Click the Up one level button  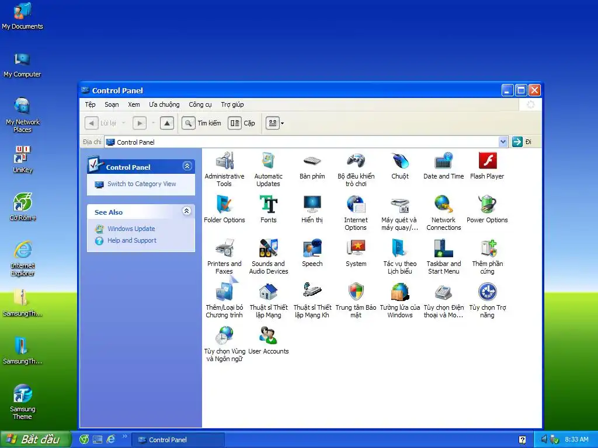point(166,123)
